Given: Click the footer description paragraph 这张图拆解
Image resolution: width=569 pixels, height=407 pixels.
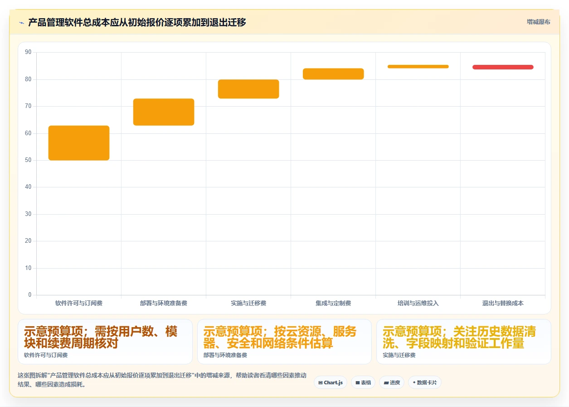Looking at the screenshot, I should click(162, 380).
